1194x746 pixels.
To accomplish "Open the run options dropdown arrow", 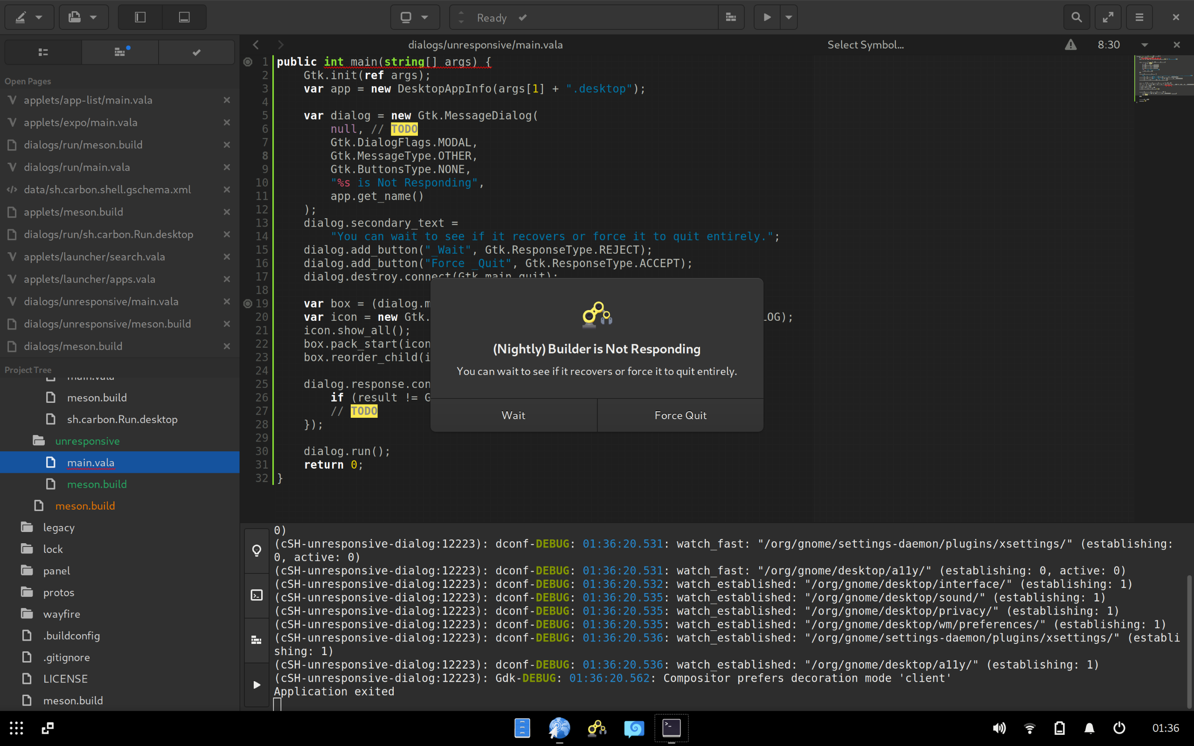I will tap(788, 17).
